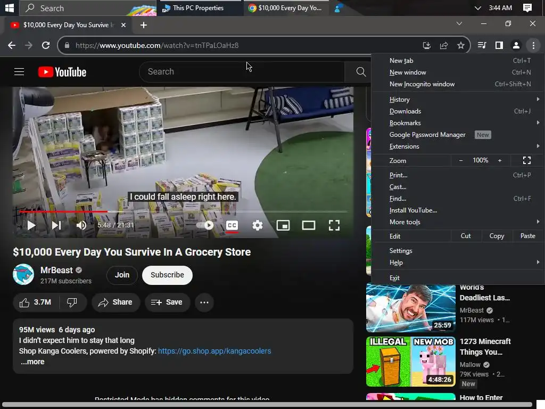545x409 pixels.
Task: Go forward using the browser forward arrow
Action: point(29,45)
